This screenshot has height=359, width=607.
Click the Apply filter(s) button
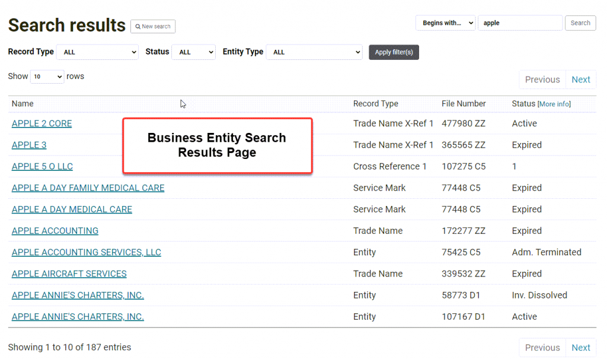tap(394, 52)
